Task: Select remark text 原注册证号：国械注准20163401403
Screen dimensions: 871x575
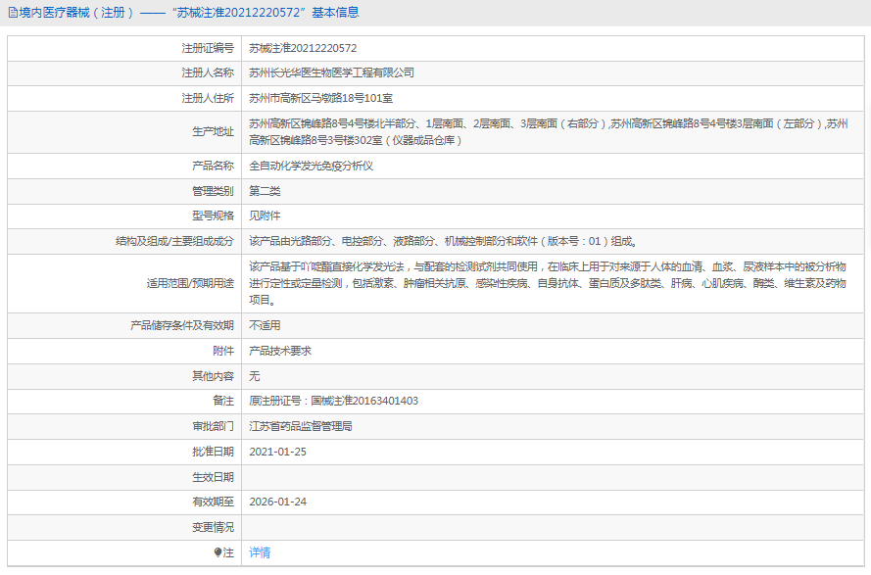Action: 333,401
